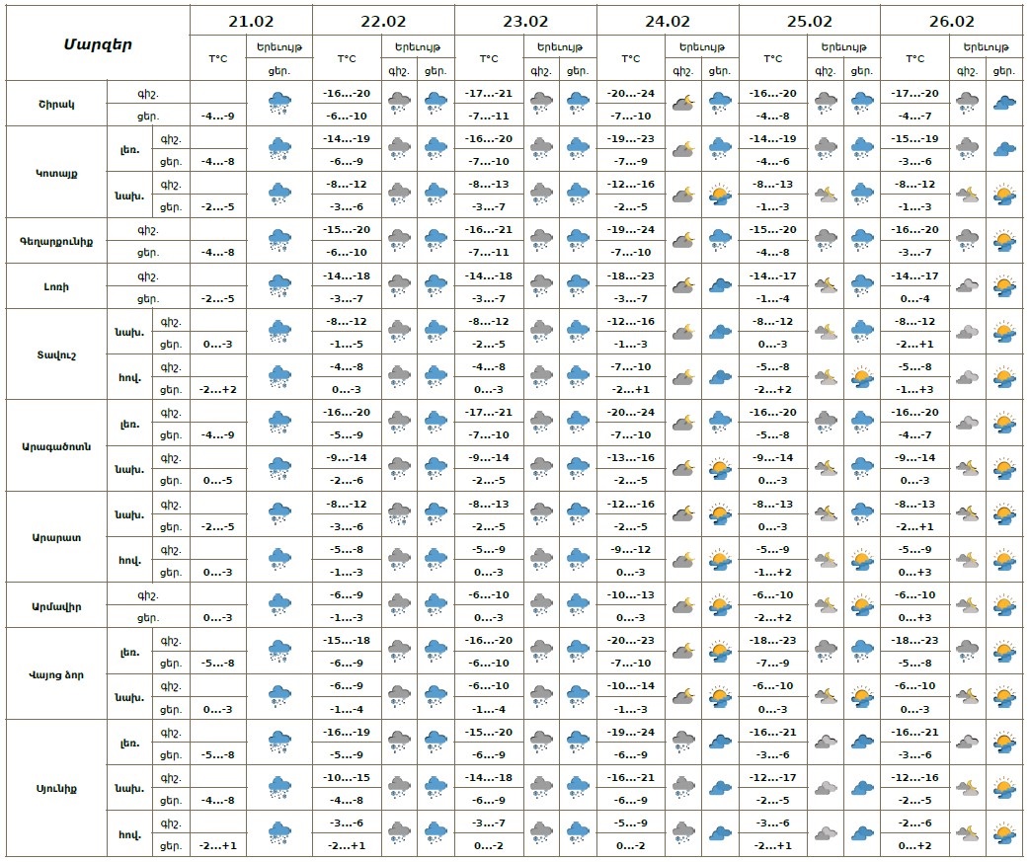The width and height of the screenshot is (1030, 862).
Task: Select Gegharkunik's daytime icon for 26.02
Action: click(1004, 240)
